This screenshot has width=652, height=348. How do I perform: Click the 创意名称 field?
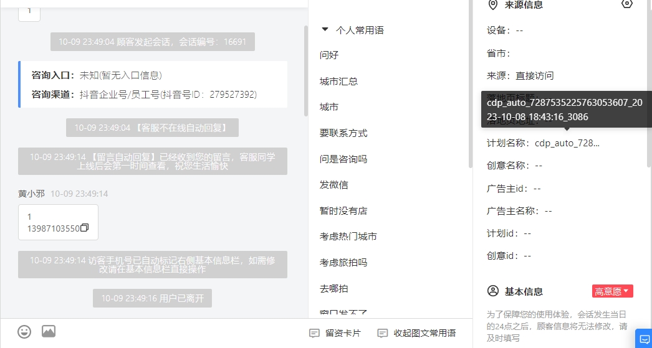(x=514, y=165)
